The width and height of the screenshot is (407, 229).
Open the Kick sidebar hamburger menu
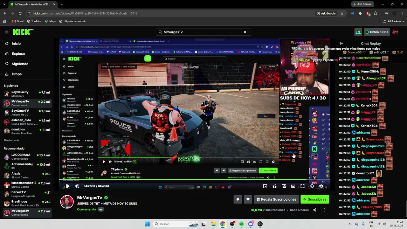pyautogui.click(x=7, y=32)
